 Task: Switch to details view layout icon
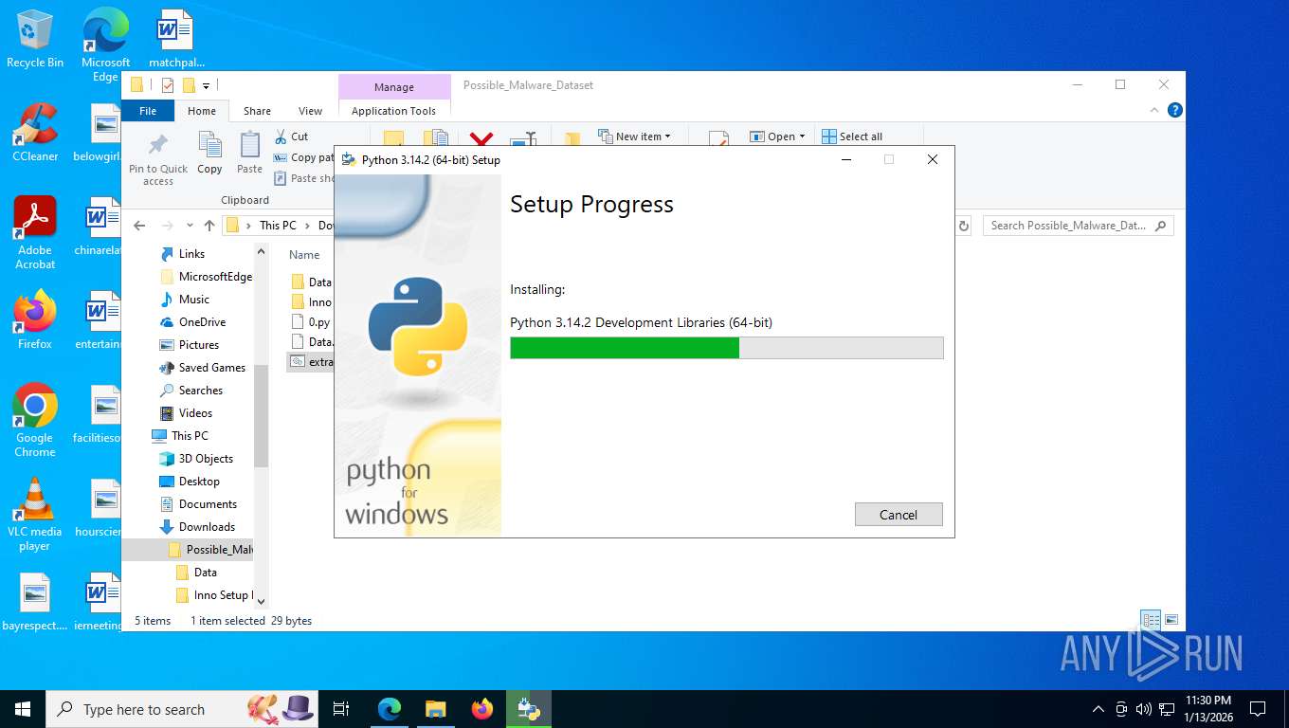pyautogui.click(x=1152, y=620)
